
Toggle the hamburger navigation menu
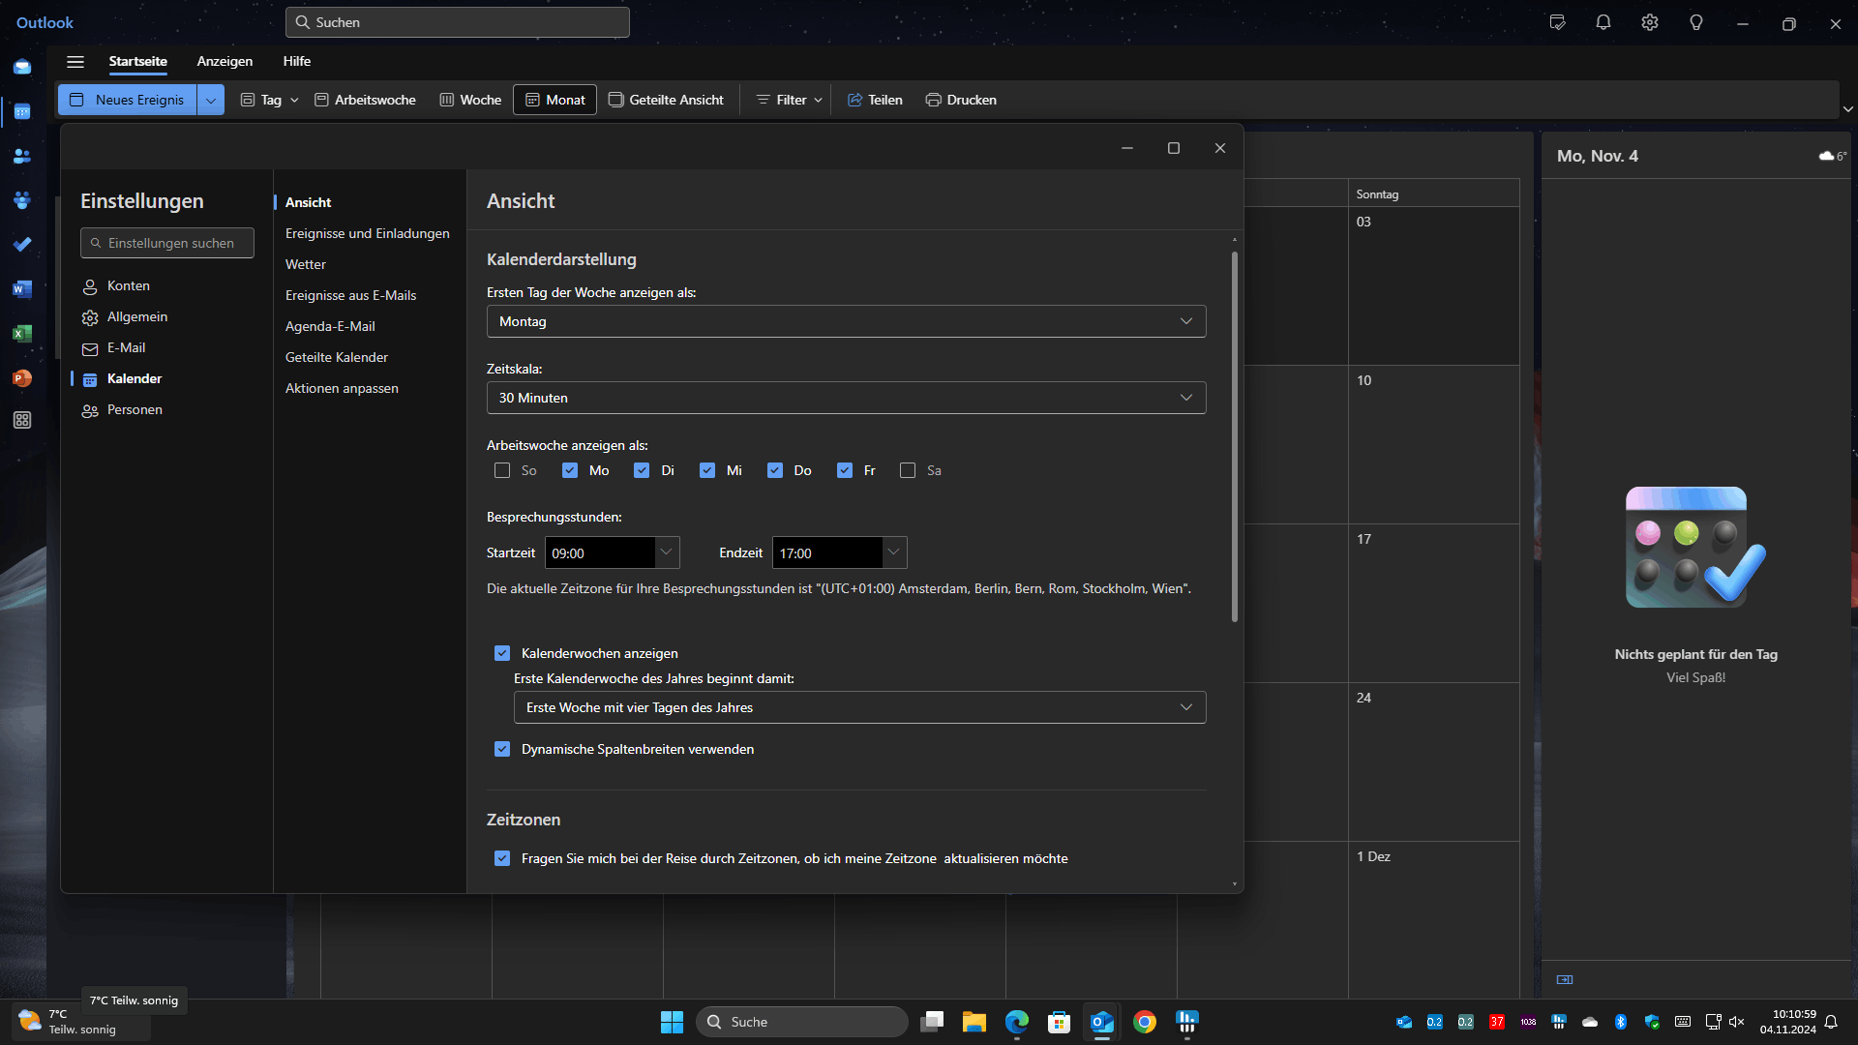[75, 62]
